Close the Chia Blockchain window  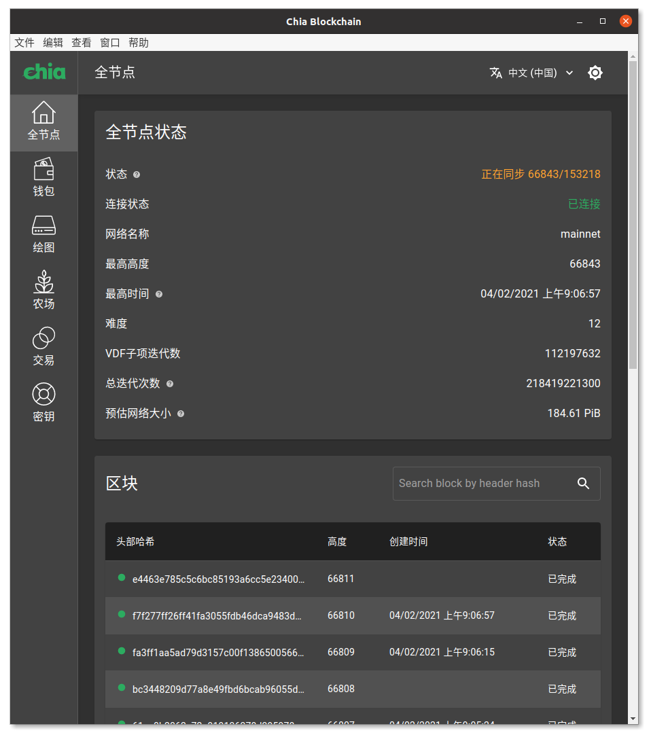tap(626, 21)
